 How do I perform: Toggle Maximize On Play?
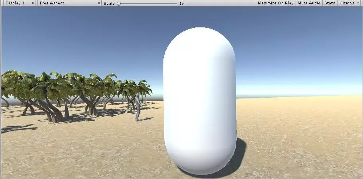coord(275,3)
